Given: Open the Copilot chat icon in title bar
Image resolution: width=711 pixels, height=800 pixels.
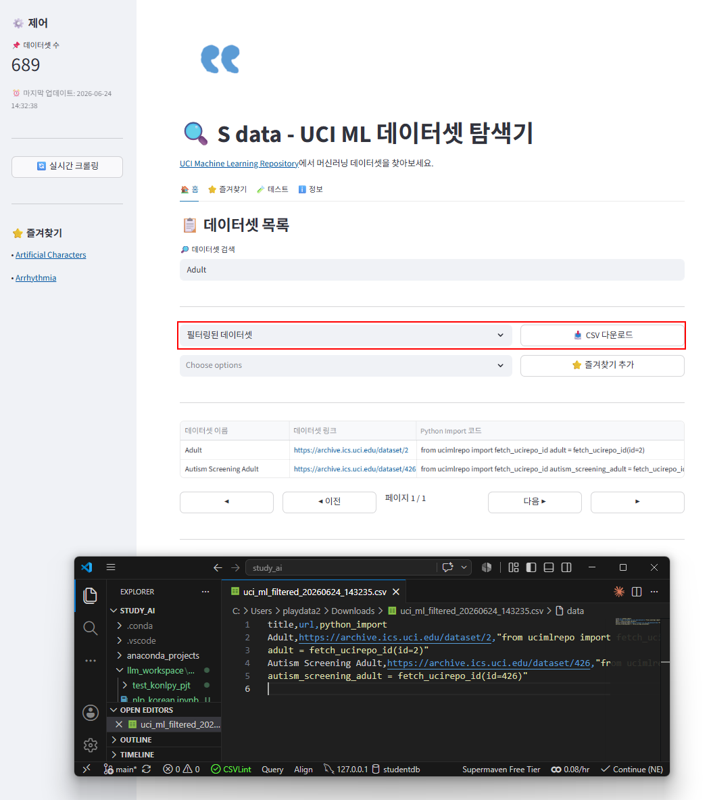Looking at the screenshot, I should tap(448, 567).
